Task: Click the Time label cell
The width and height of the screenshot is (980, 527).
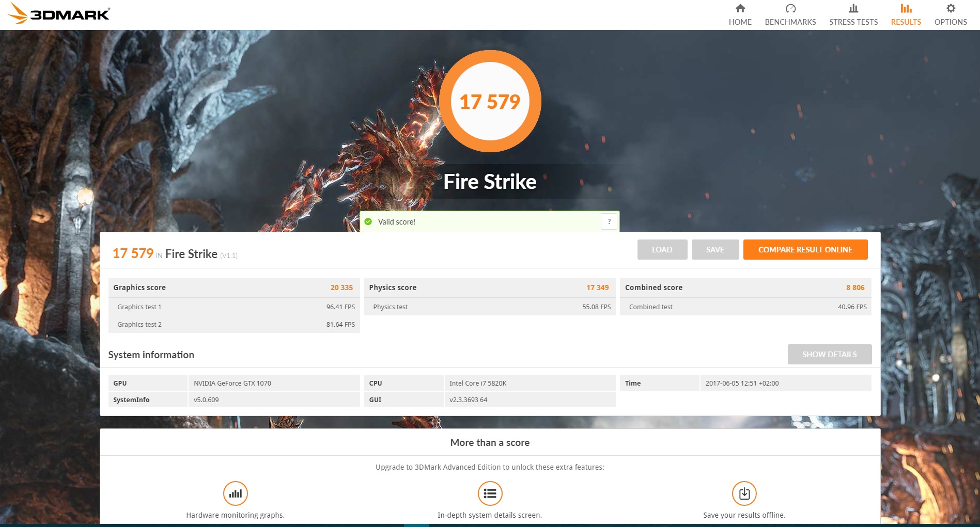Action: click(x=659, y=383)
